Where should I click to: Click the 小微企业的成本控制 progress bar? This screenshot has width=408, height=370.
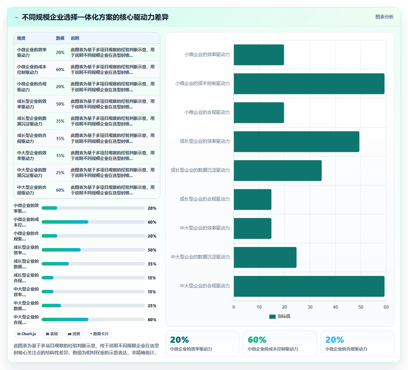[93, 222]
